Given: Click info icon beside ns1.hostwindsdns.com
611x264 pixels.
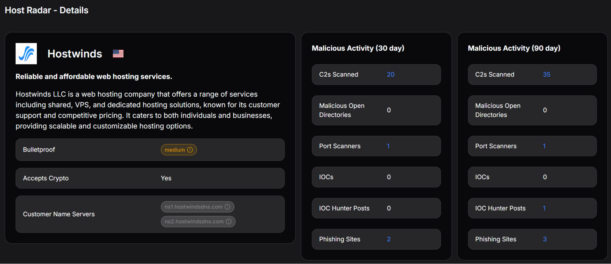Looking at the screenshot, I should [227, 207].
